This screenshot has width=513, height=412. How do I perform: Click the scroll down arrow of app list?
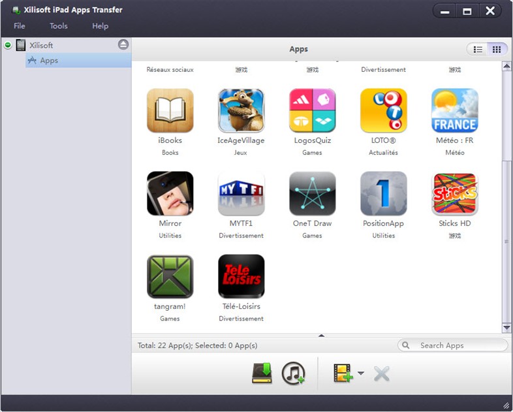[506, 328]
